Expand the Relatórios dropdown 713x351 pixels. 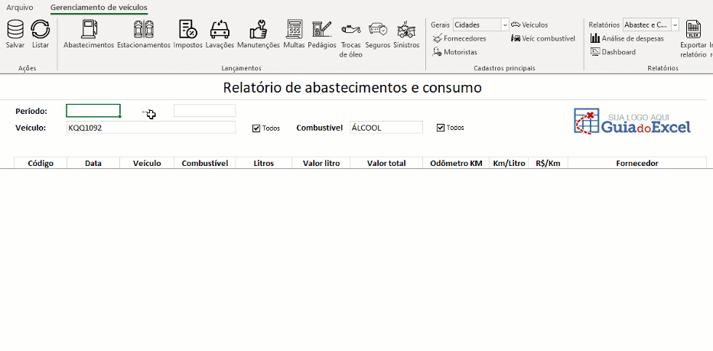point(675,24)
